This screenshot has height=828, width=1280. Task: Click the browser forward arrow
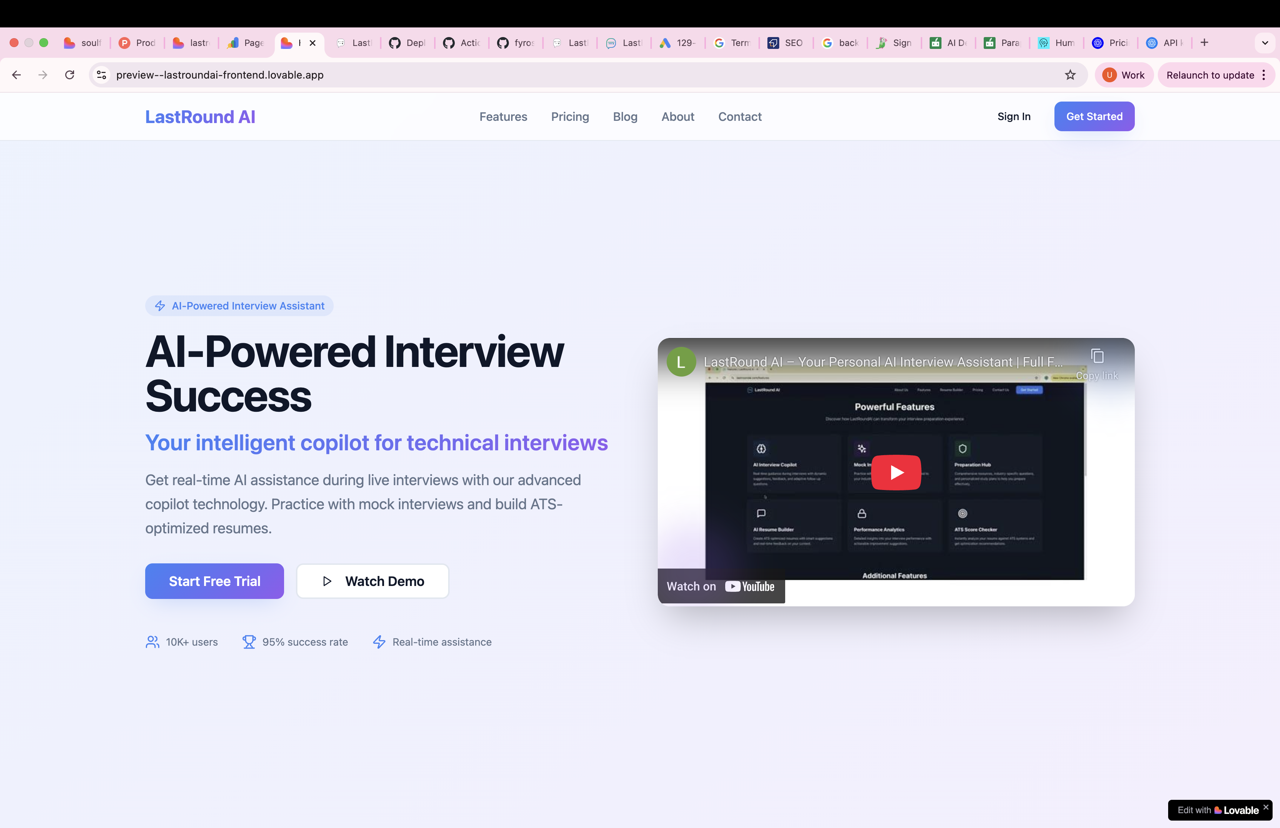pos(43,75)
